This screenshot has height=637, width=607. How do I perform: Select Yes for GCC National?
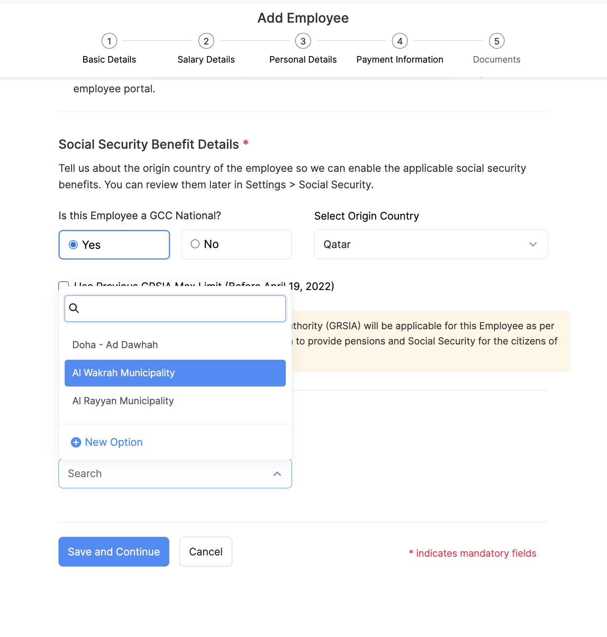73,245
